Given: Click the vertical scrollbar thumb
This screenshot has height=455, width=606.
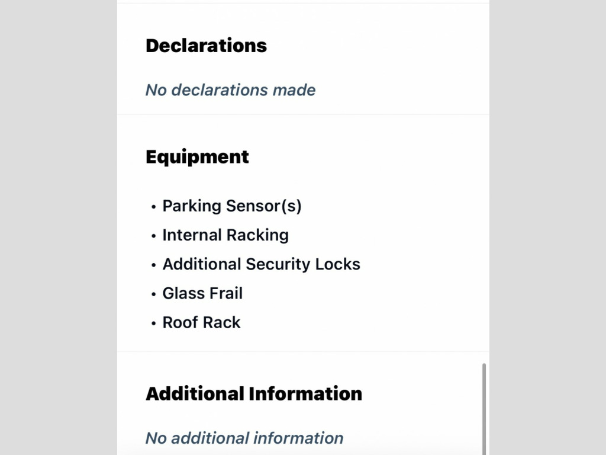Looking at the screenshot, I should point(484,409).
